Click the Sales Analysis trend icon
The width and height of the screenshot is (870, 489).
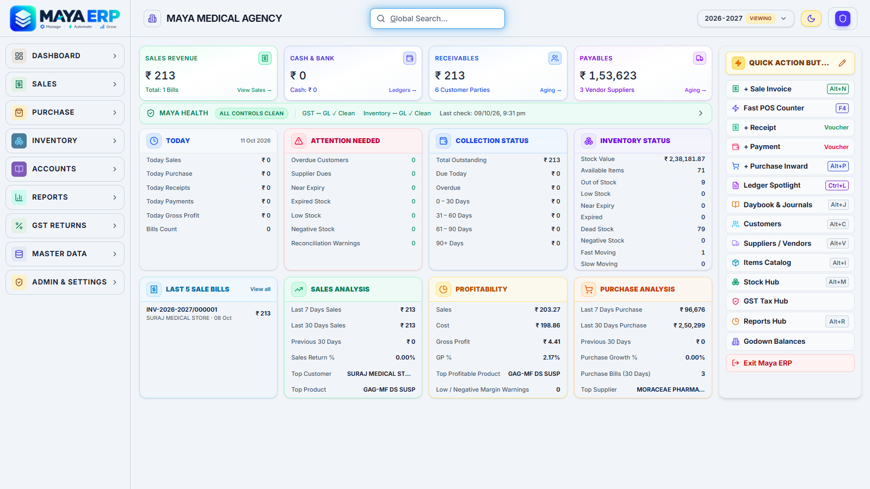[299, 289]
